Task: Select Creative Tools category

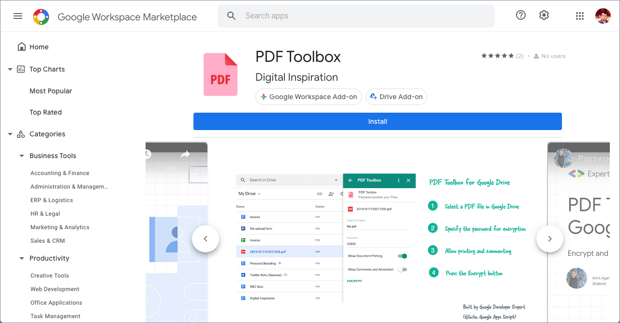Action: point(50,276)
